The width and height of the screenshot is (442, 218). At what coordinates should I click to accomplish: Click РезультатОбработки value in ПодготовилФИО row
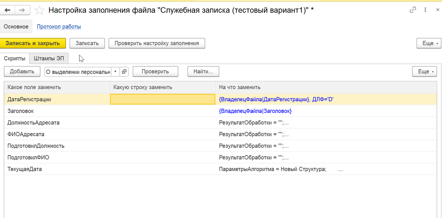pyautogui.click(x=254, y=158)
